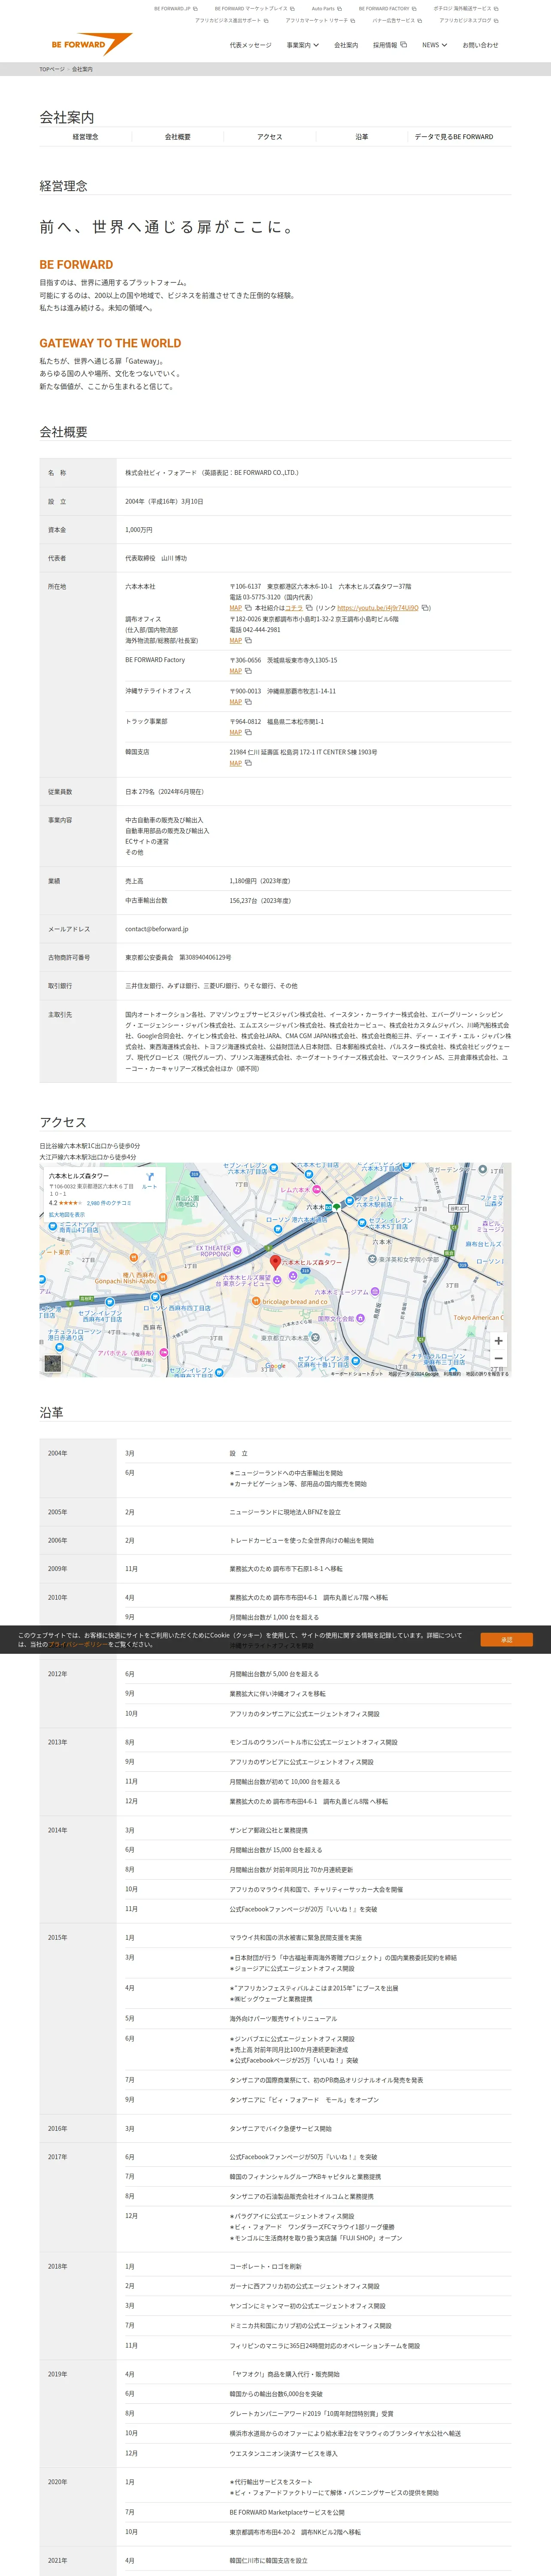Open external icon beside BE FORWARD FACTORY
The width and height of the screenshot is (551, 2576).
click(x=415, y=8)
